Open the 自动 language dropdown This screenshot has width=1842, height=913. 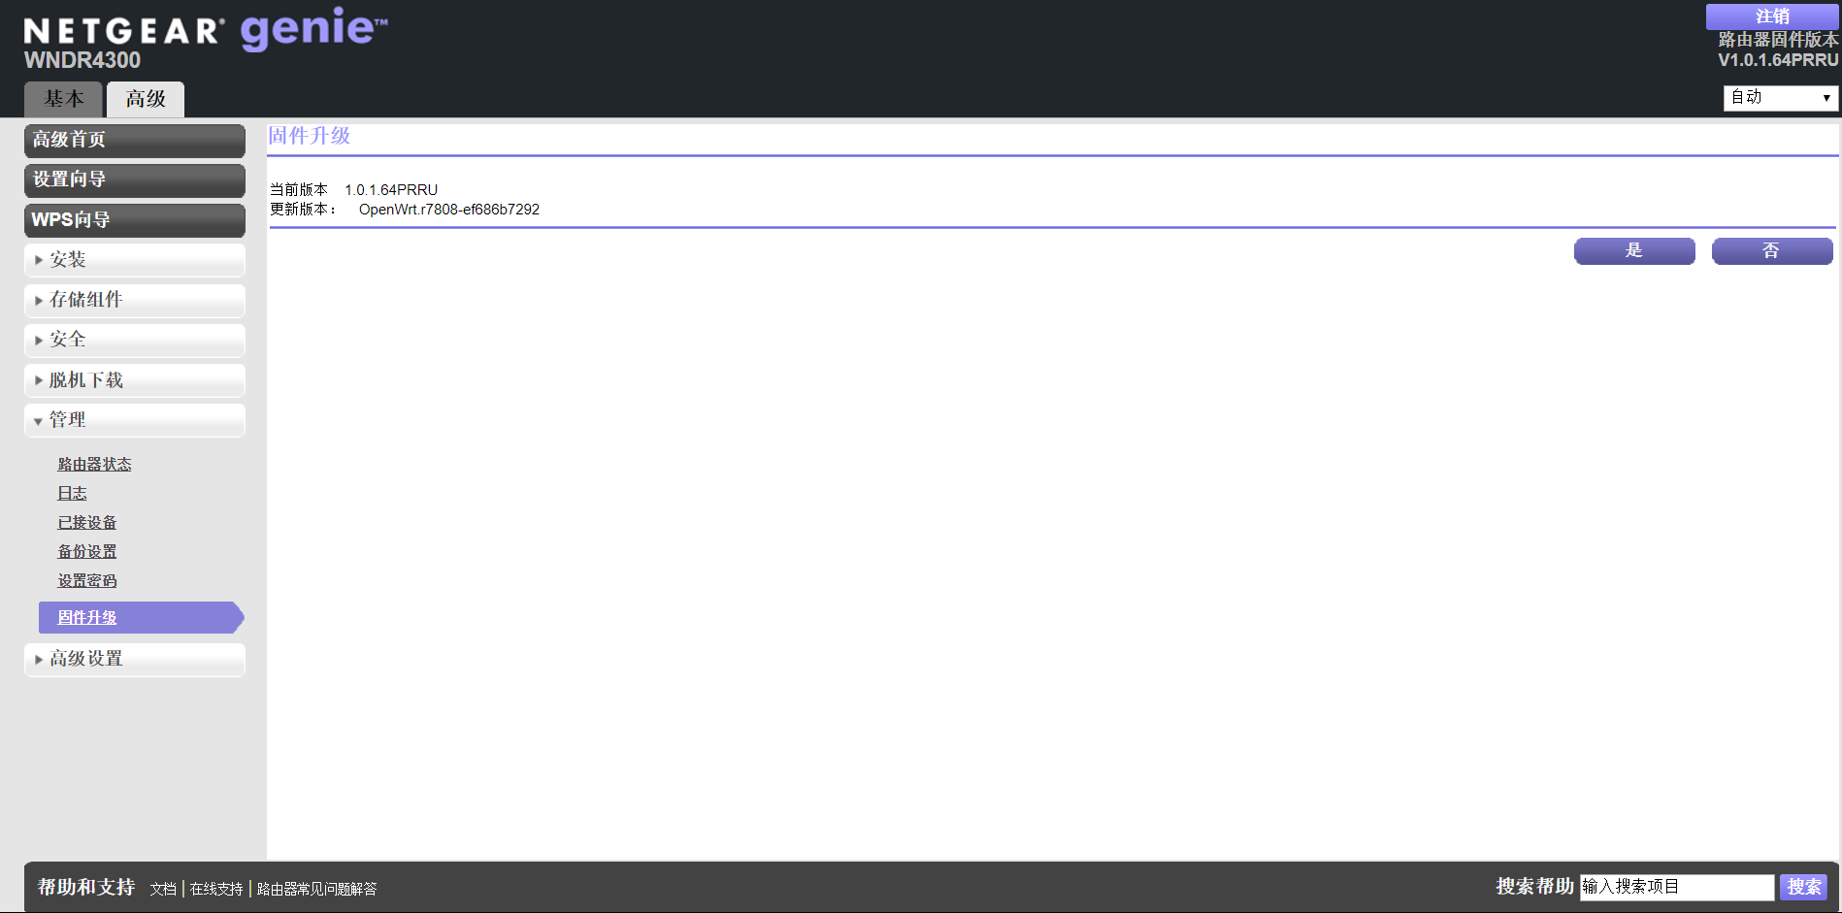coord(1781,98)
